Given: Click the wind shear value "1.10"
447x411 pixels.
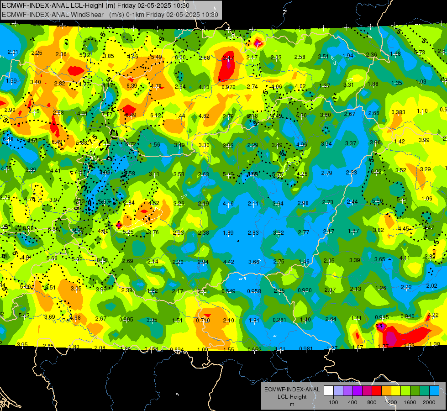Looking at the screenshot, I should [x=422, y=111].
